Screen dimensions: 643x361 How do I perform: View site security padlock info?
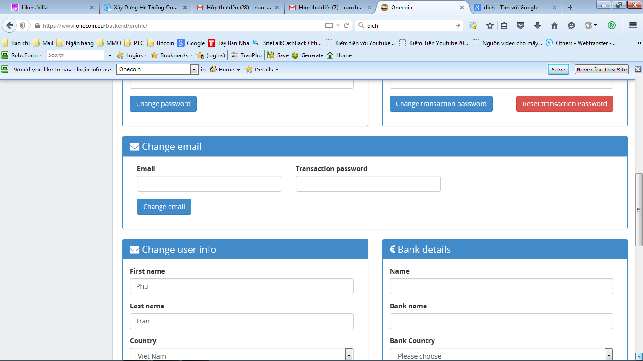[x=36, y=25]
